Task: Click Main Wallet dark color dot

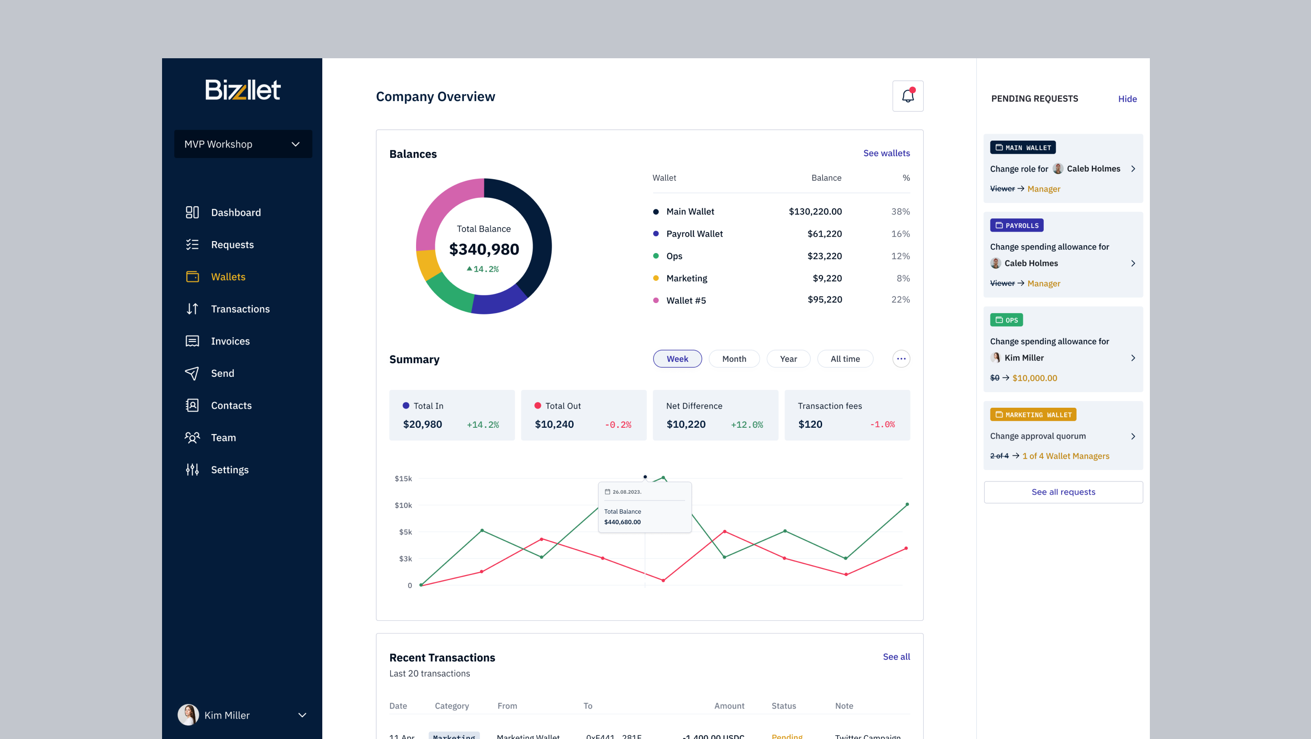Action: click(655, 211)
